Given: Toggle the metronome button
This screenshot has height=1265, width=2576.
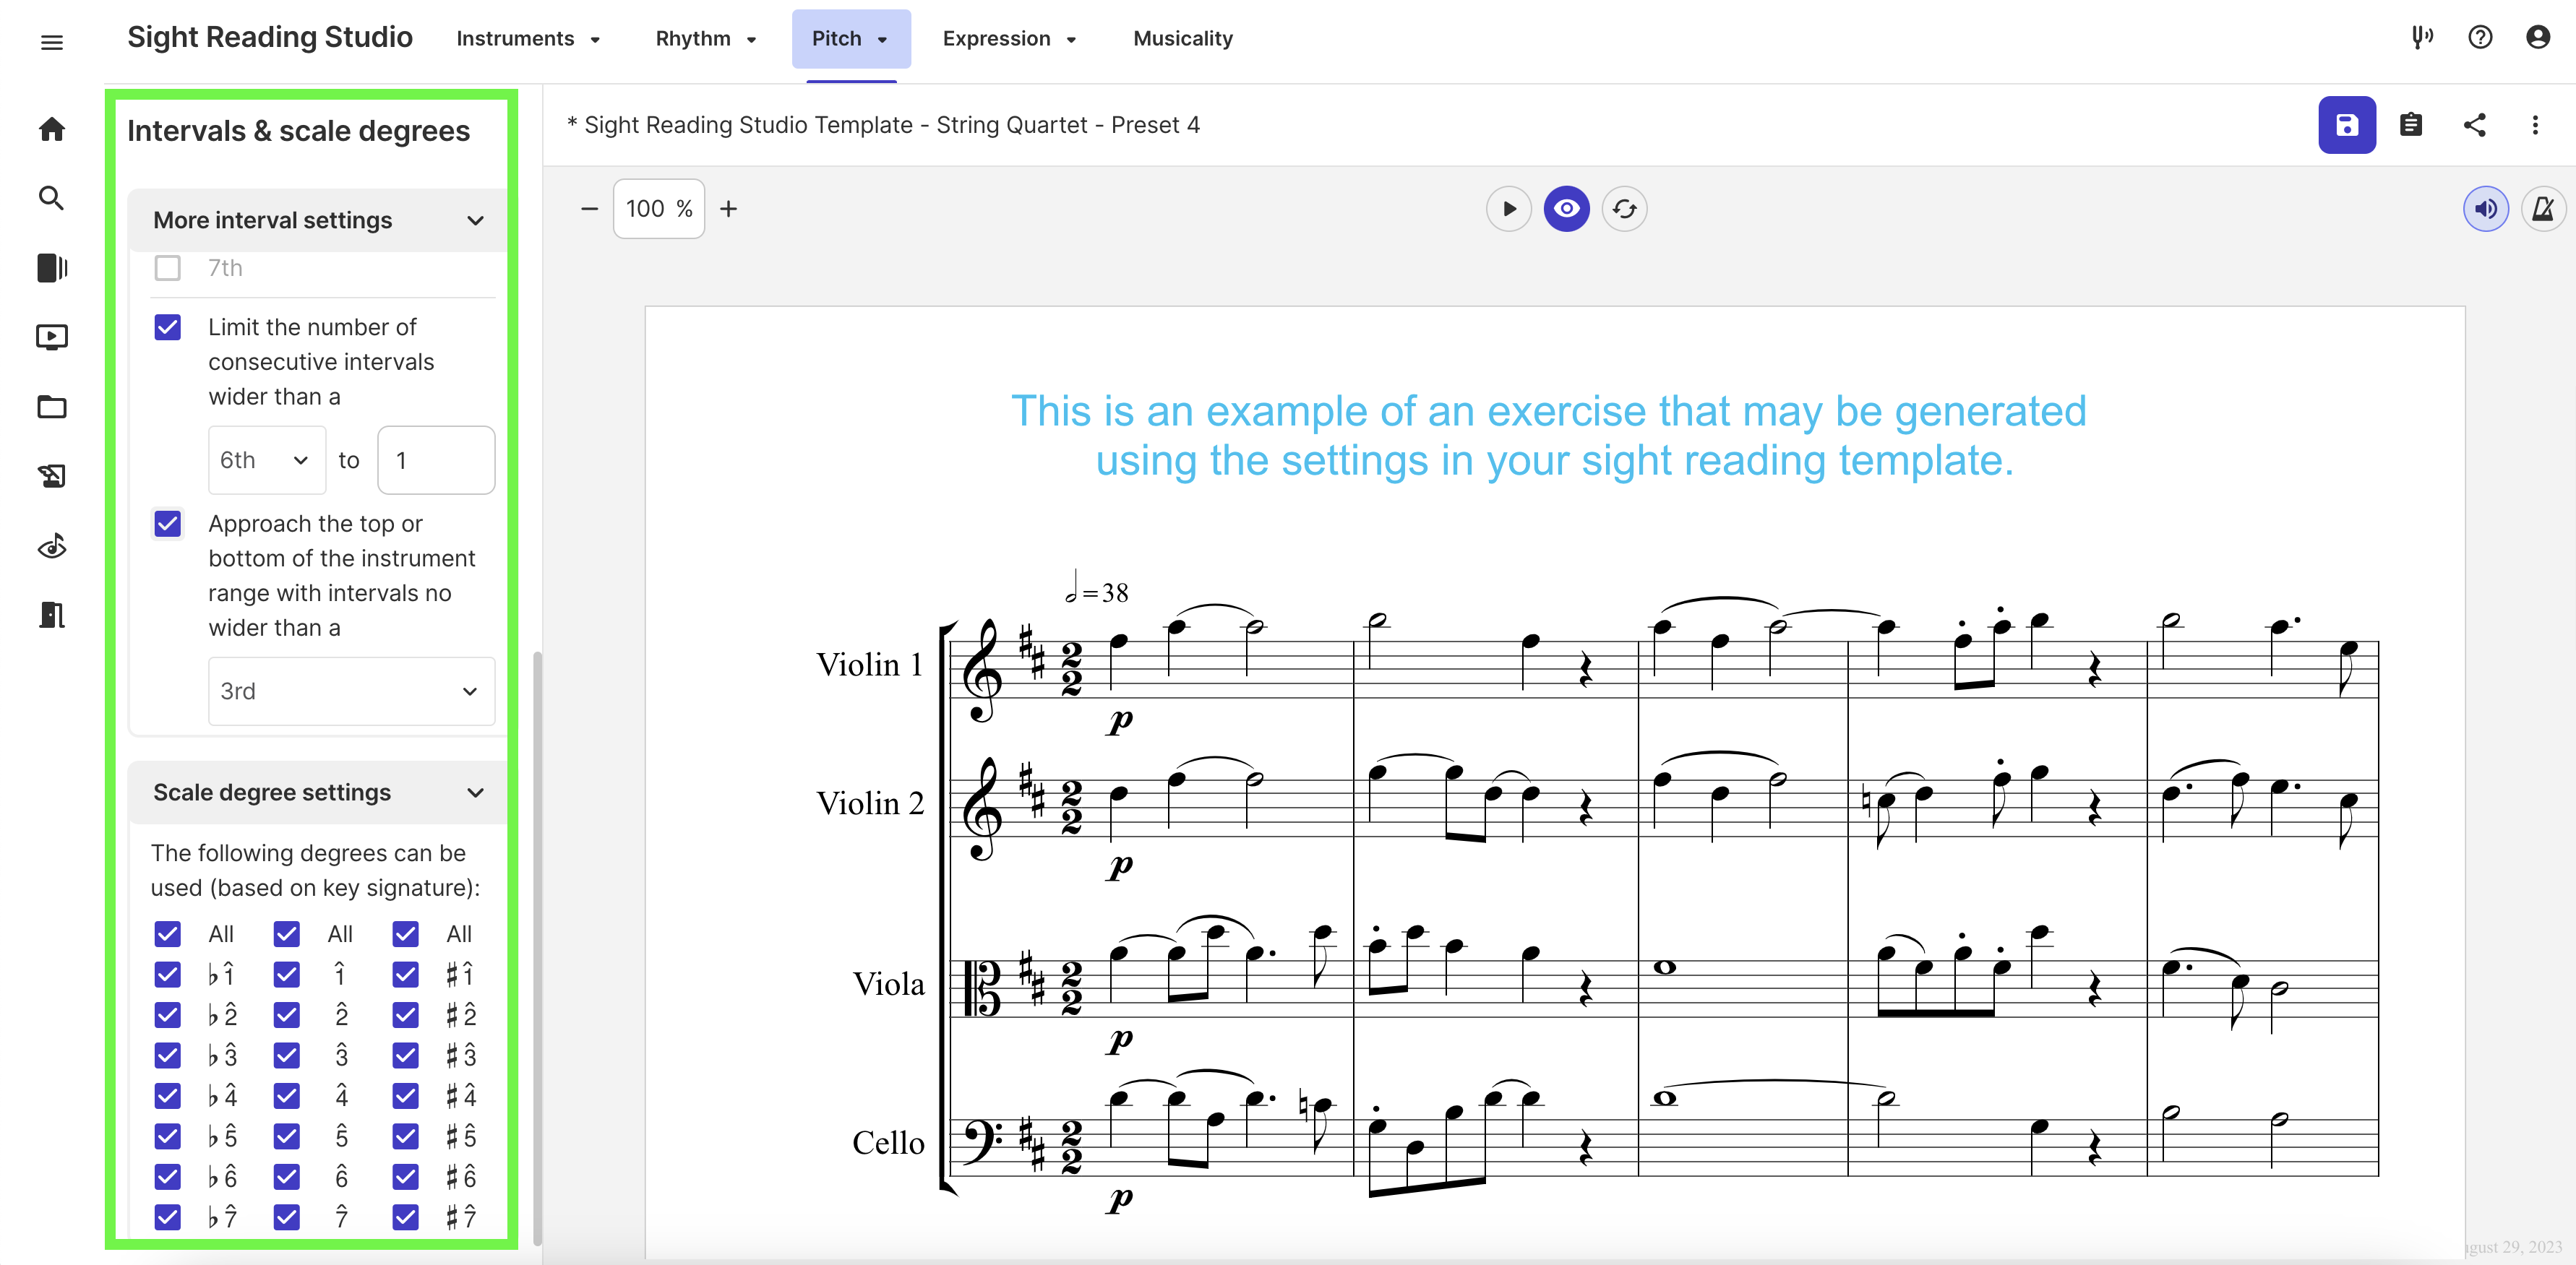Looking at the screenshot, I should 2543,209.
